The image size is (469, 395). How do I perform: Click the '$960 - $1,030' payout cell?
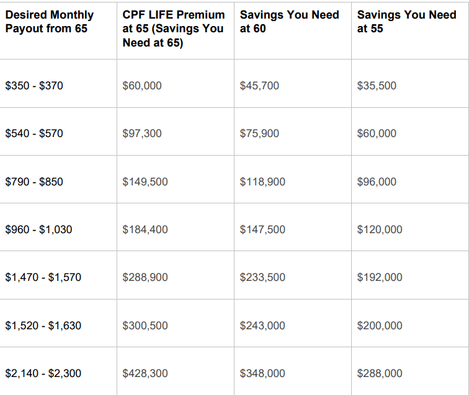point(38,229)
